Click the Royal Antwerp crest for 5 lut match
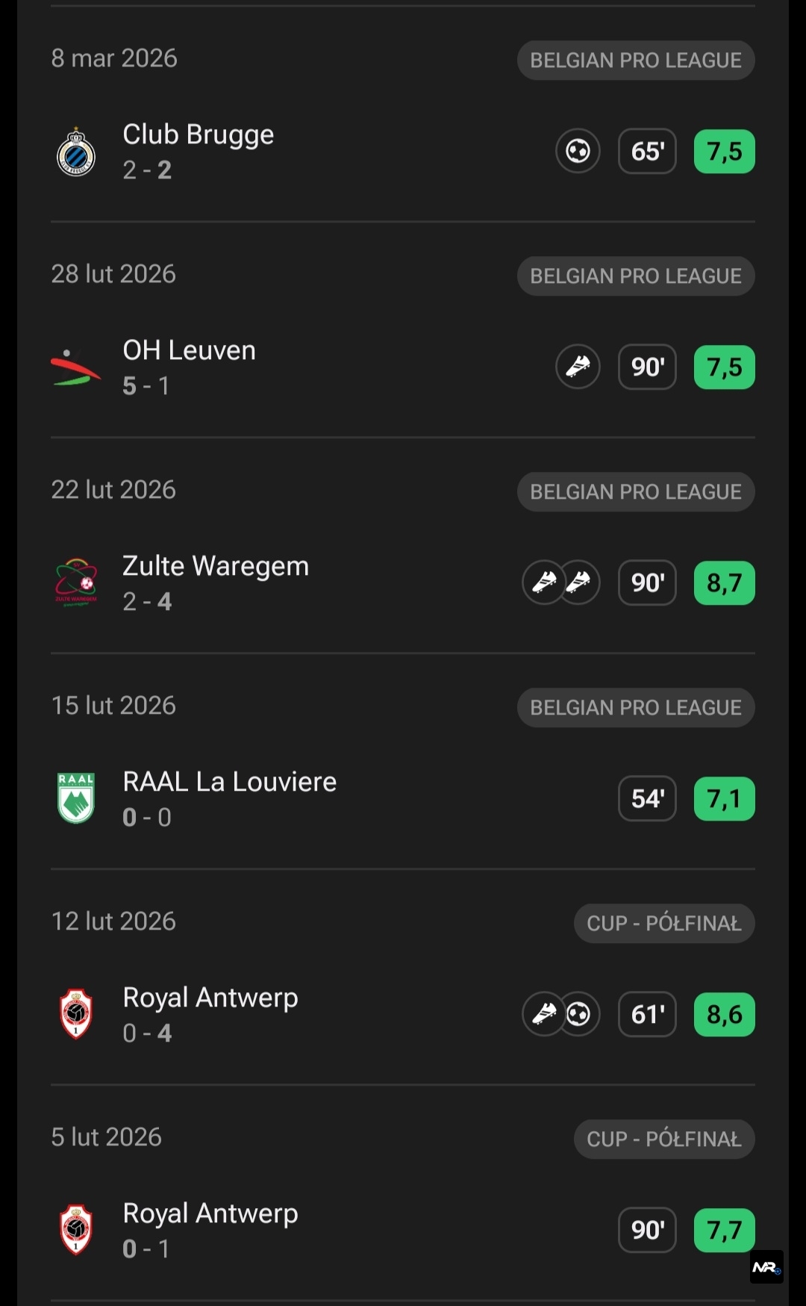The width and height of the screenshot is (806, 1306). pos(76,1229)
